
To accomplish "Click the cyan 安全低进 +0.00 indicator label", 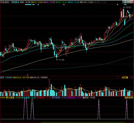I will (29, 98).
